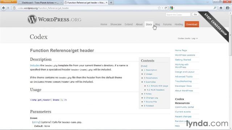Open Community portal link
This screenshot has height=130, width=232.
click(x=185, y=107)
